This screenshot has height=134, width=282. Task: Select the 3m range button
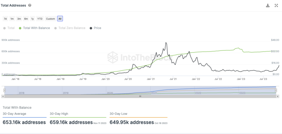[x=19, y=19]
